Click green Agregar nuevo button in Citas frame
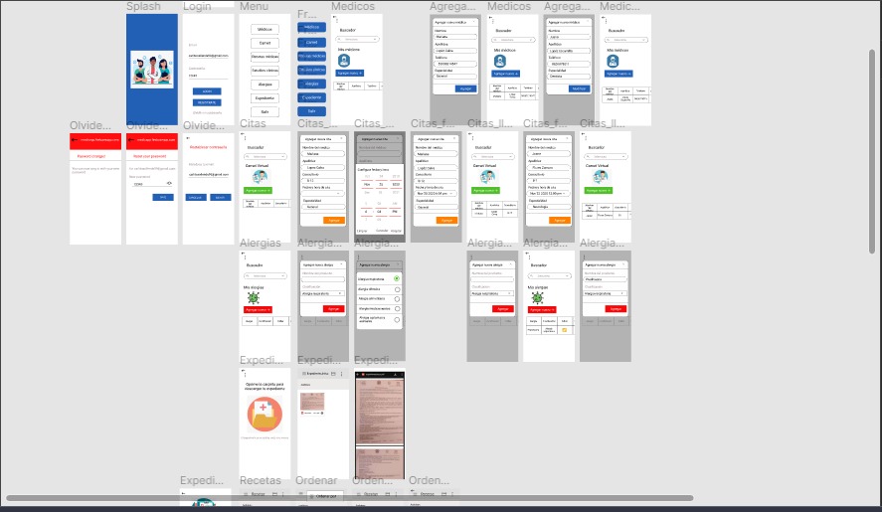 (258, 191)
